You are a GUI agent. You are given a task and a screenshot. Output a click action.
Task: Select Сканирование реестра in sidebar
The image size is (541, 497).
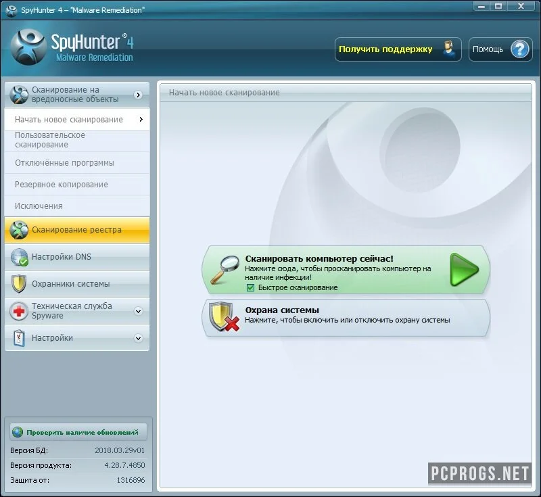[x=77, y=230]
